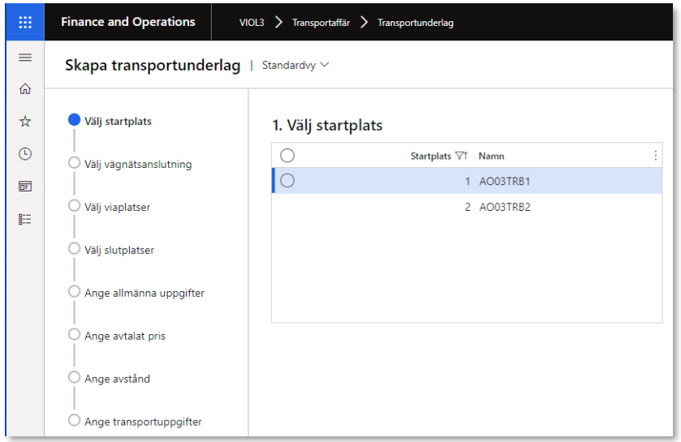Image resolution: width=681 pixels, height=442 pixels.
Task: Click the Finance and Operations title
Action: coord(127,22)
